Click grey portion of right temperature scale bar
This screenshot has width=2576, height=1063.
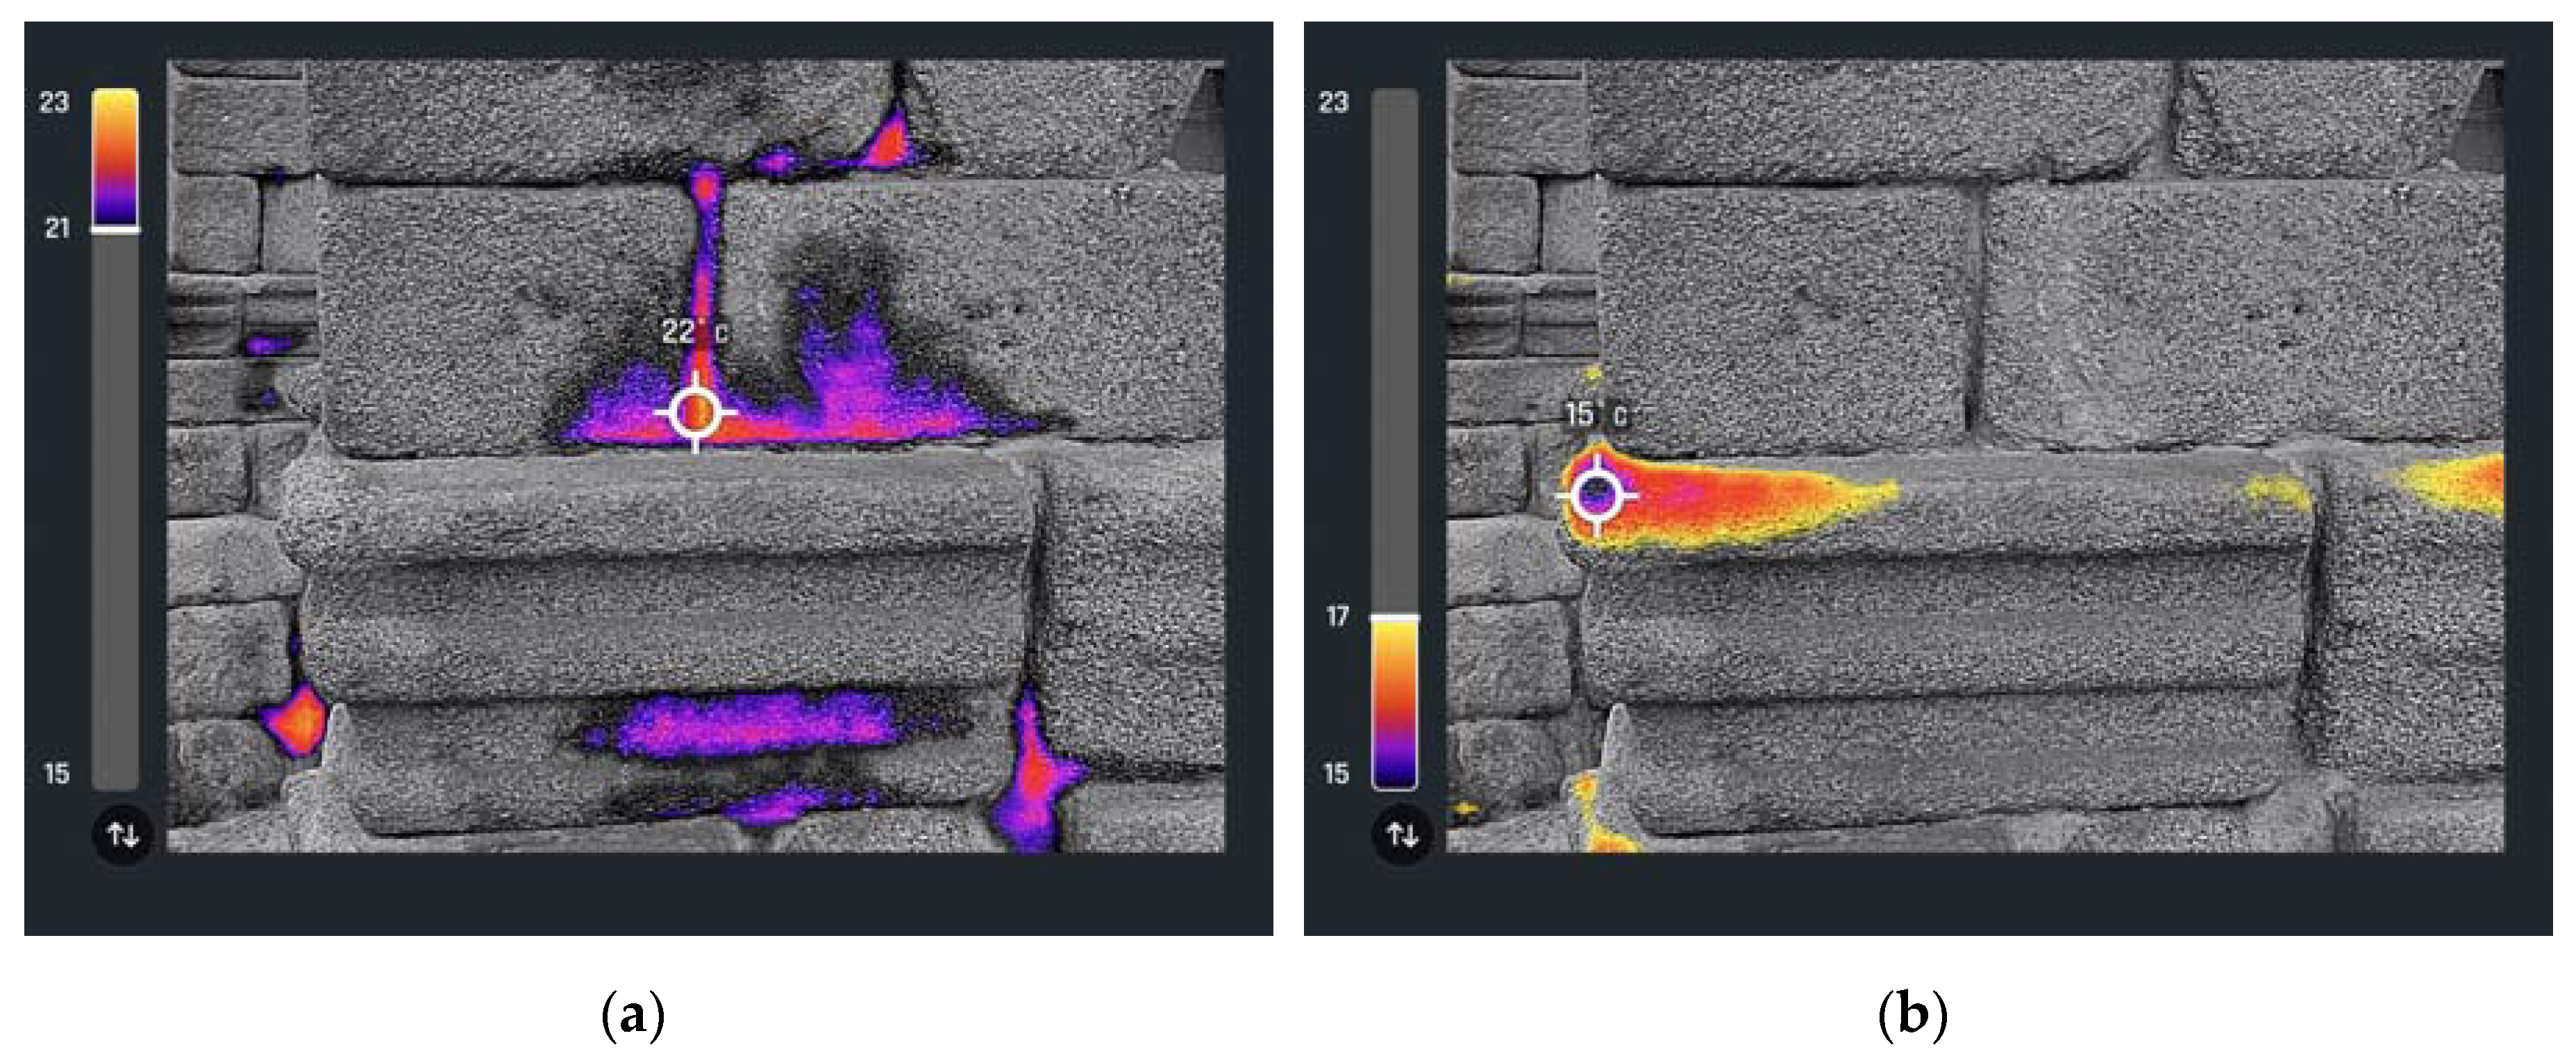pyautogui.click(x=1395, y=350)
